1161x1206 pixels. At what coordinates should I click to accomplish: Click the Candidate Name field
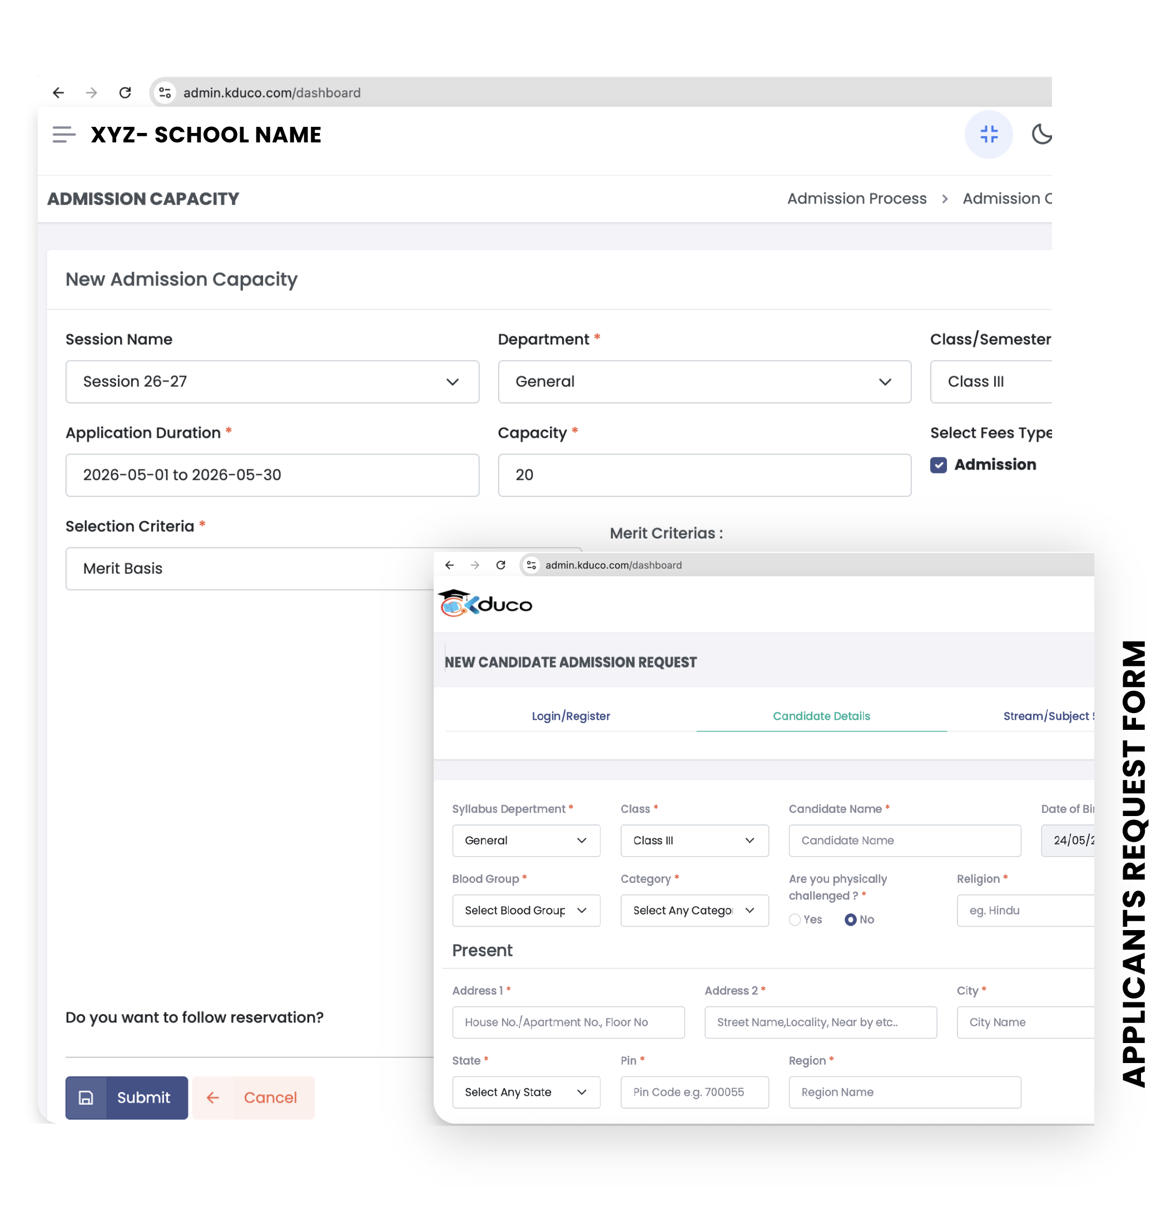pyautogui.click(x=905, y=841)
